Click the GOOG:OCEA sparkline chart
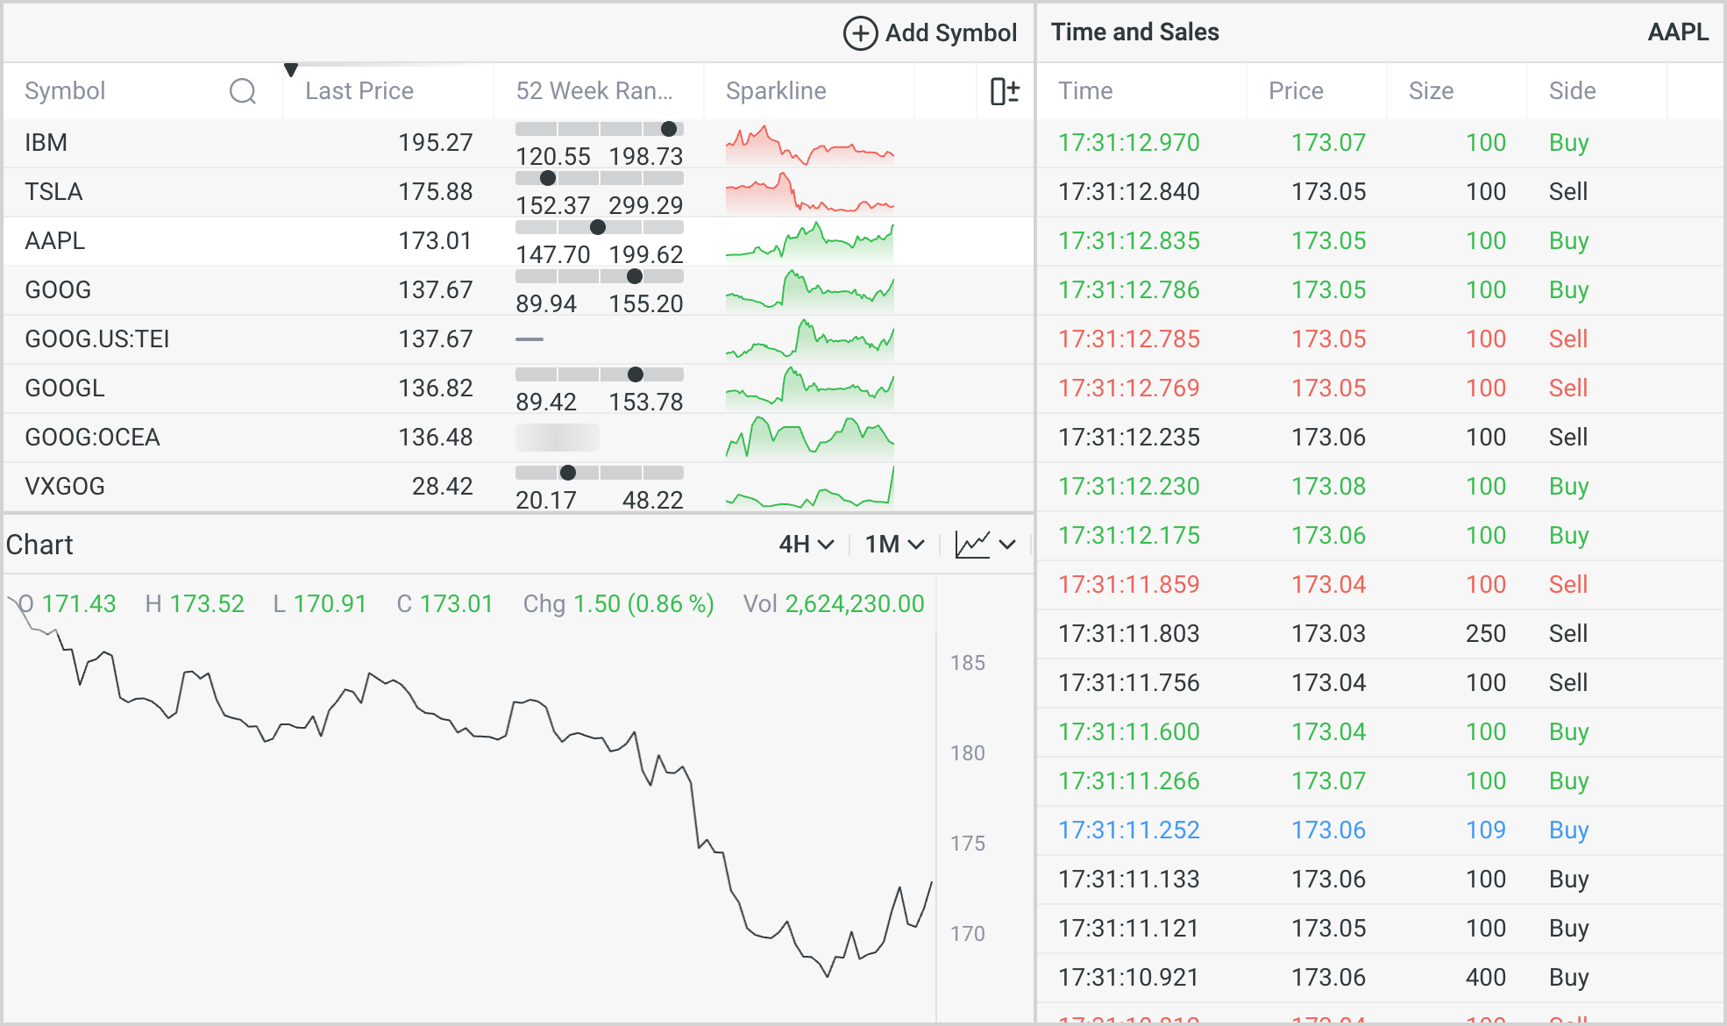 click(810, 438)
